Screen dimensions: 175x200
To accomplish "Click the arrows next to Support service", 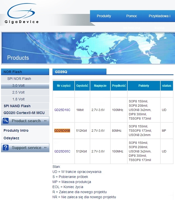I will point(45,148).
